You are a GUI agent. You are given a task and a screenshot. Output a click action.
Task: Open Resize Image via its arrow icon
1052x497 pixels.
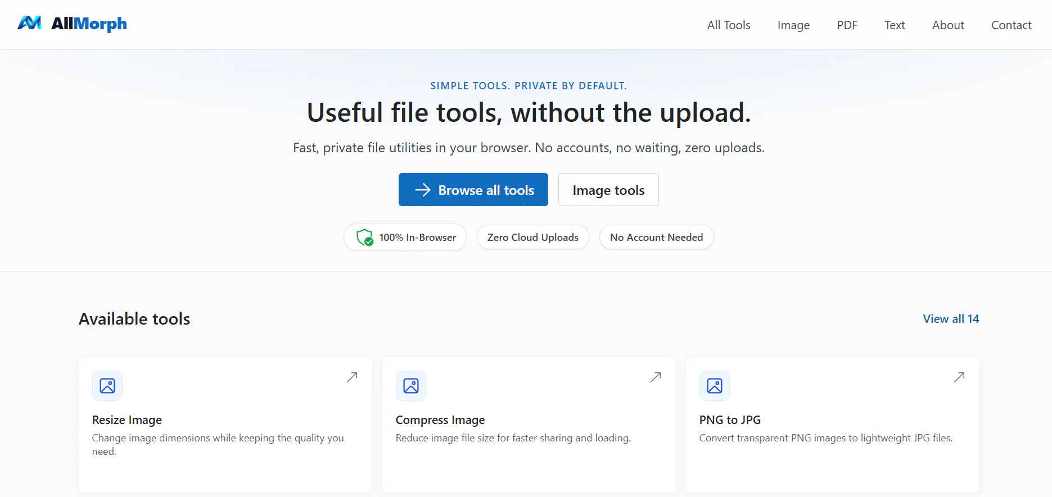pyautogui.click(x=352, y=377)
